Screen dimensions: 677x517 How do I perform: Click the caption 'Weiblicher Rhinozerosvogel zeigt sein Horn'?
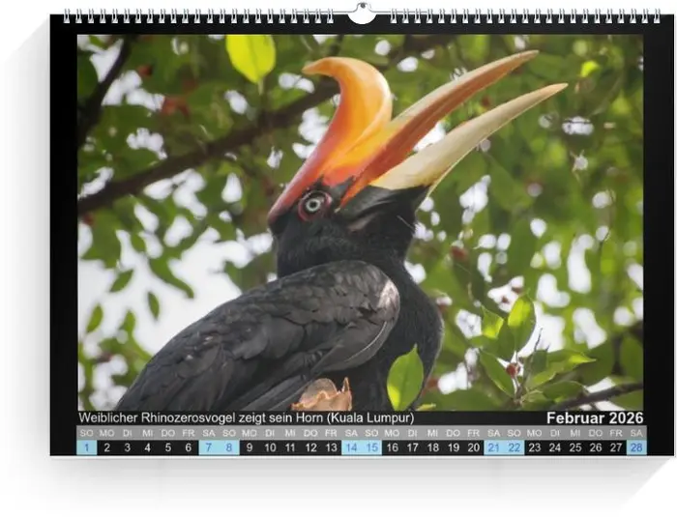246,417
